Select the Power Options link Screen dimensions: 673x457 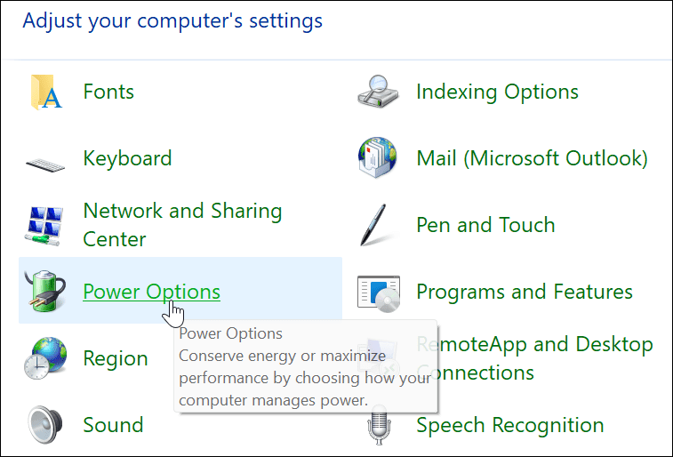151,292
